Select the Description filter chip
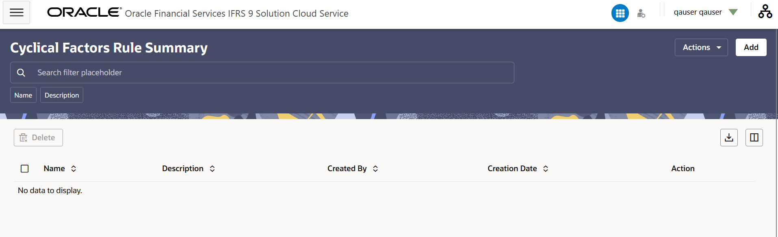Viewport: 778px width, 237px height. tap(62, 95)
